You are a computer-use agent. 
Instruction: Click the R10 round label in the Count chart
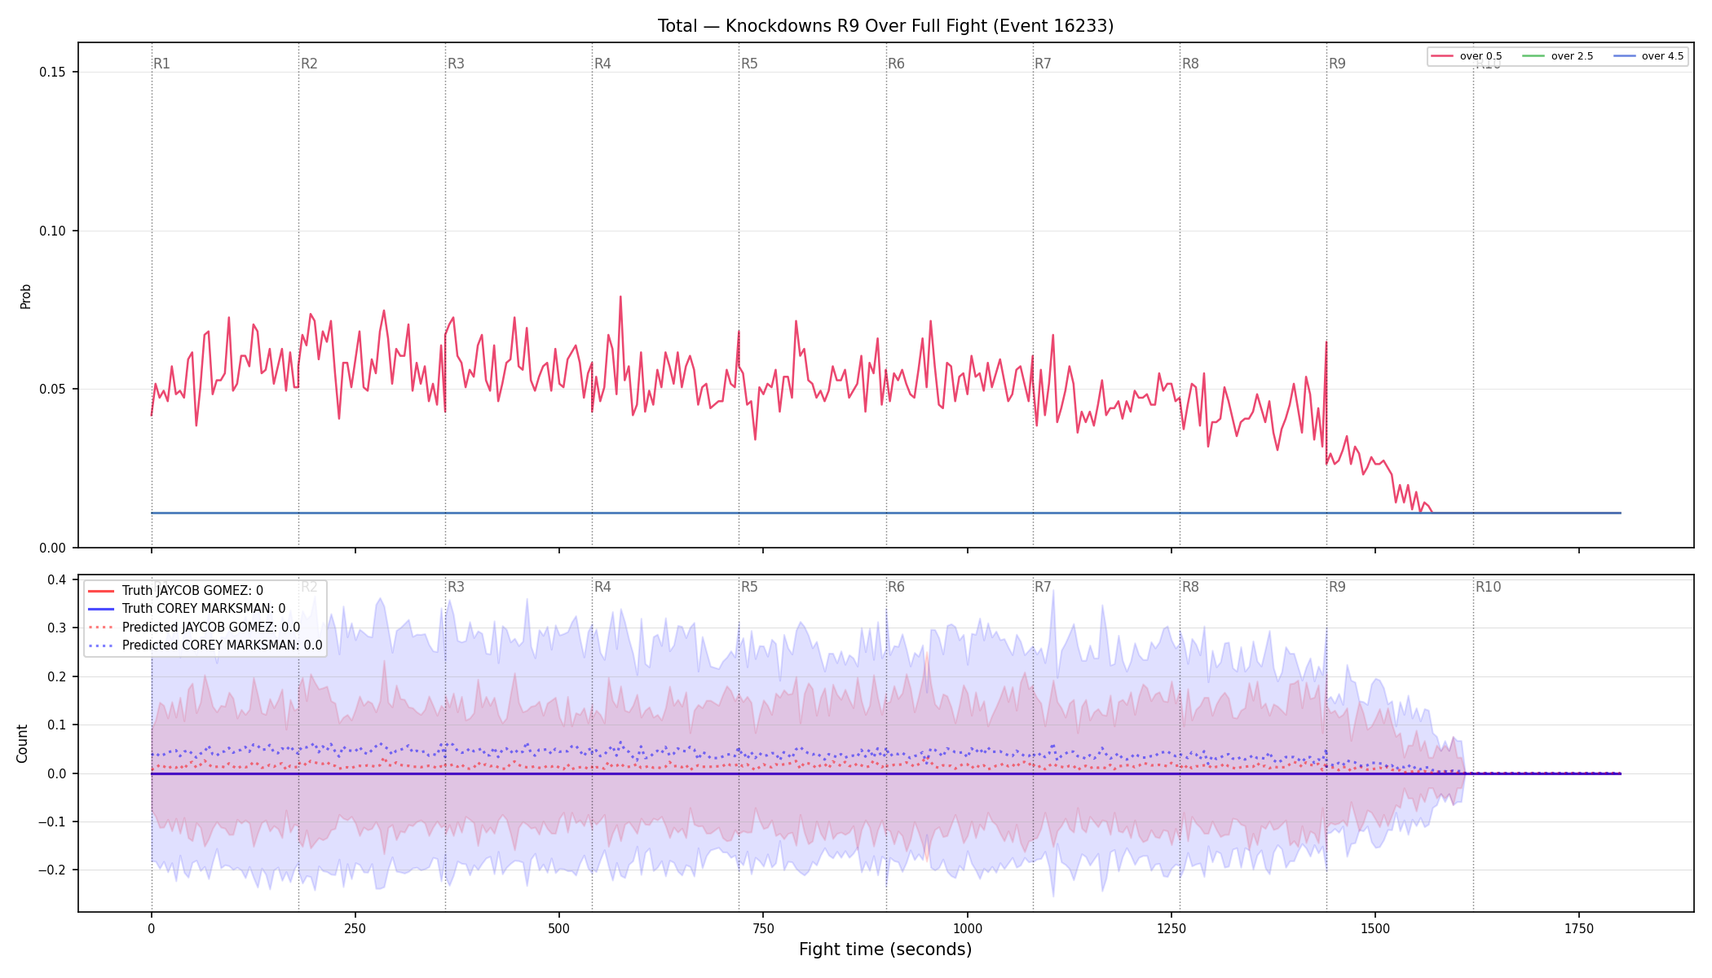[x=1488, y=587]
